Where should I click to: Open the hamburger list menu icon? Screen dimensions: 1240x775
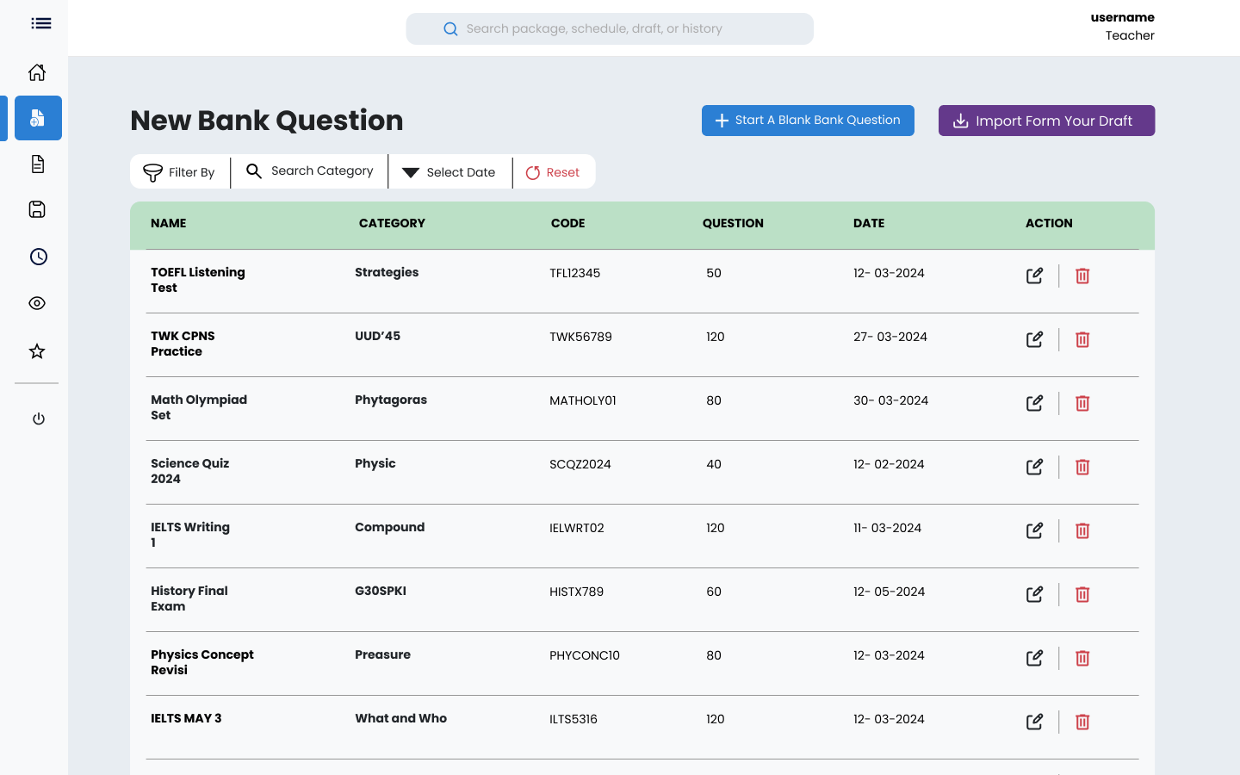click(x=40, y=23)
